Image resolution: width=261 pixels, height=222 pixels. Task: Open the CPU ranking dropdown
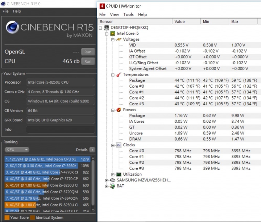pos(17,150)
